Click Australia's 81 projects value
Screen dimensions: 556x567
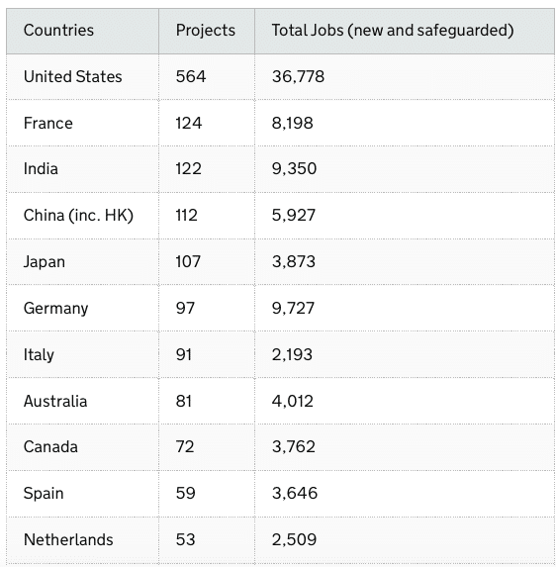[x=184, y=401]
